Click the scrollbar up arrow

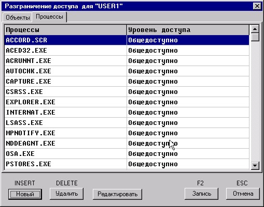coord(255,29)
